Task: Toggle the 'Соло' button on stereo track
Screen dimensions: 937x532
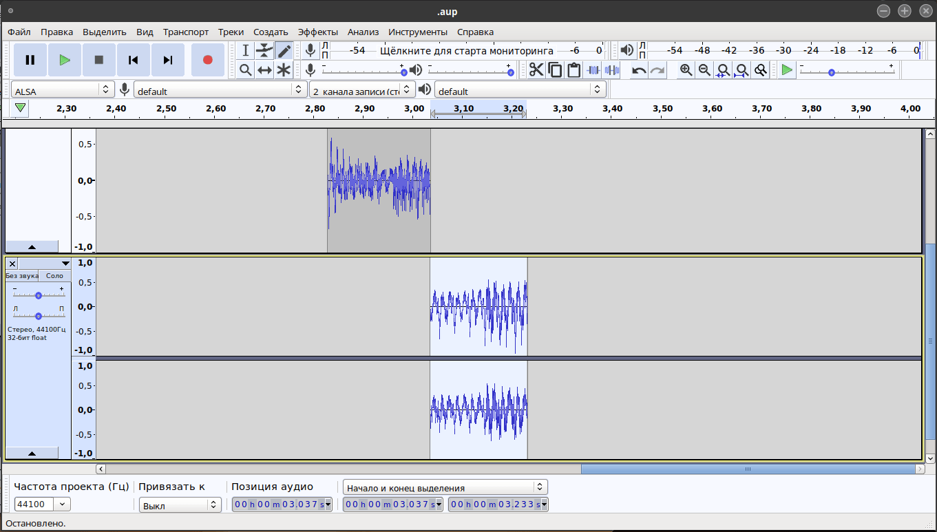Action: tap(54, 275)
